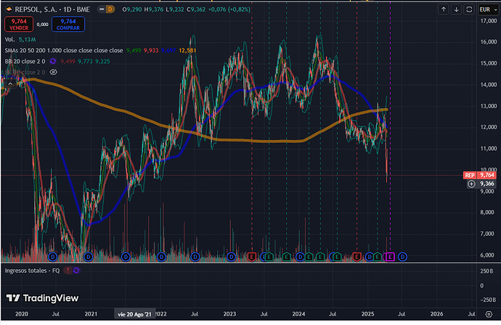
Task: Show the hidden BB indicator via crossed-eye icon
Action: pyautogui.click(x=53, y=72)
